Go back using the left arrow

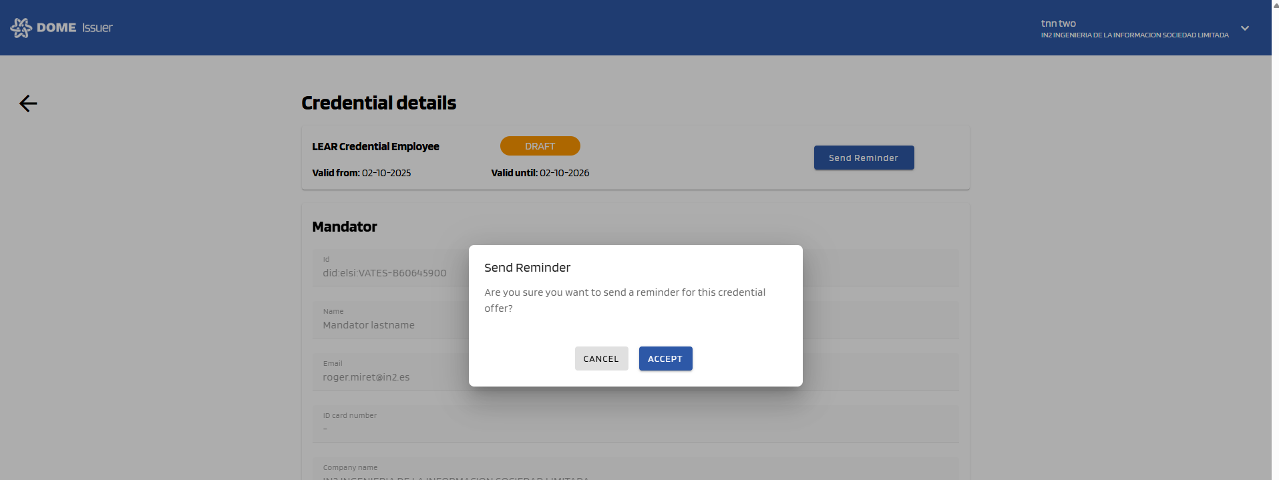coord(28,103)
